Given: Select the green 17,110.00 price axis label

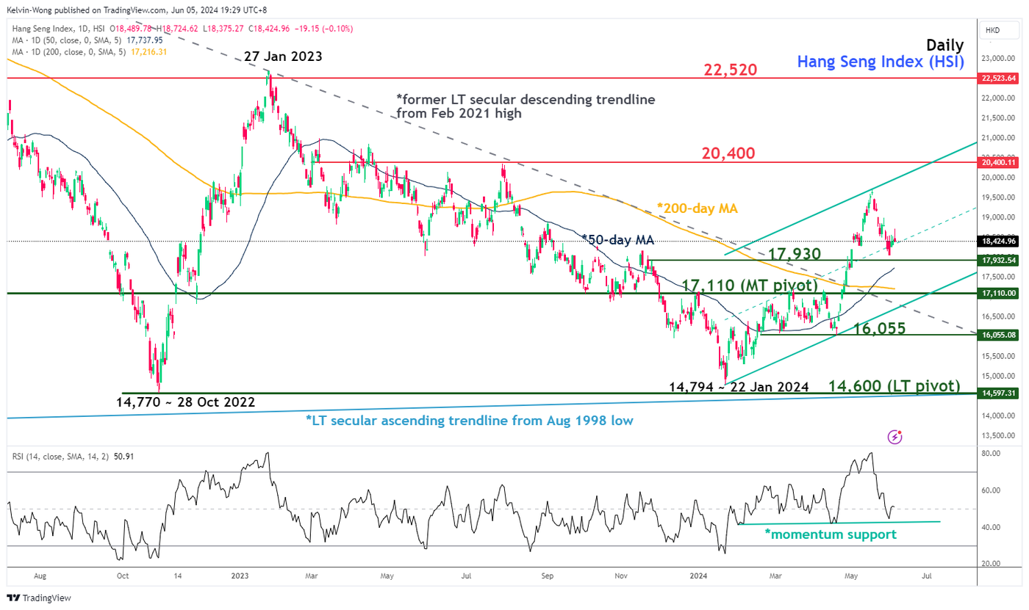Looking at the screenshot, I should coord(1003,293).
